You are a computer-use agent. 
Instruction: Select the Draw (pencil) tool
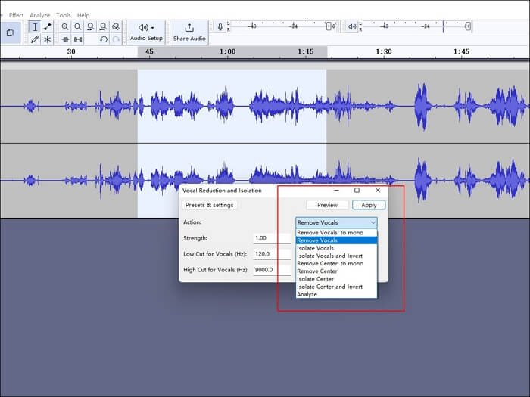tap(35, 39)
